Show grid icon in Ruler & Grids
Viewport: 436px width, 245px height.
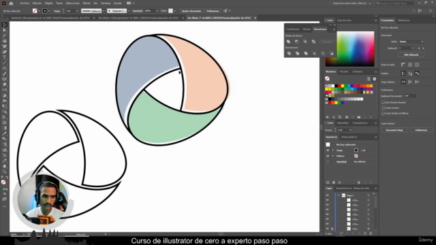[410, 65]
